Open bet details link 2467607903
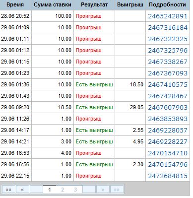Screen dimensions: 193x198 pos(168,108)
